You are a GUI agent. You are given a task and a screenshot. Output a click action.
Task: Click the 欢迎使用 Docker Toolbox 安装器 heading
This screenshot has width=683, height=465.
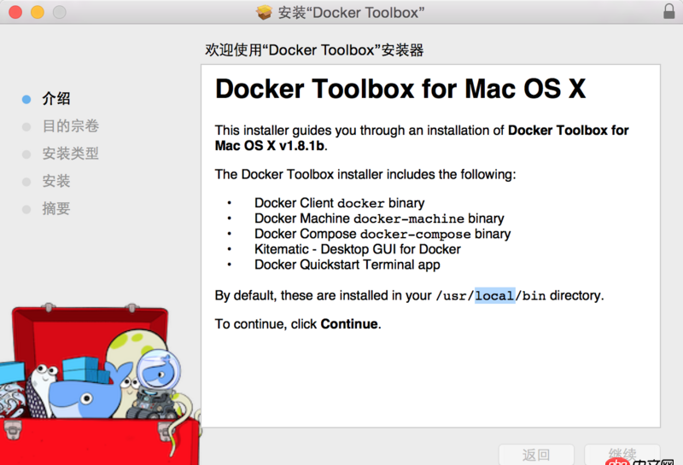(314, 50)
